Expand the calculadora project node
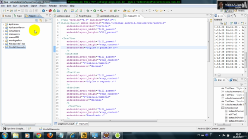The width and height of the screenshot is (248, 139). tap(3, 31)
